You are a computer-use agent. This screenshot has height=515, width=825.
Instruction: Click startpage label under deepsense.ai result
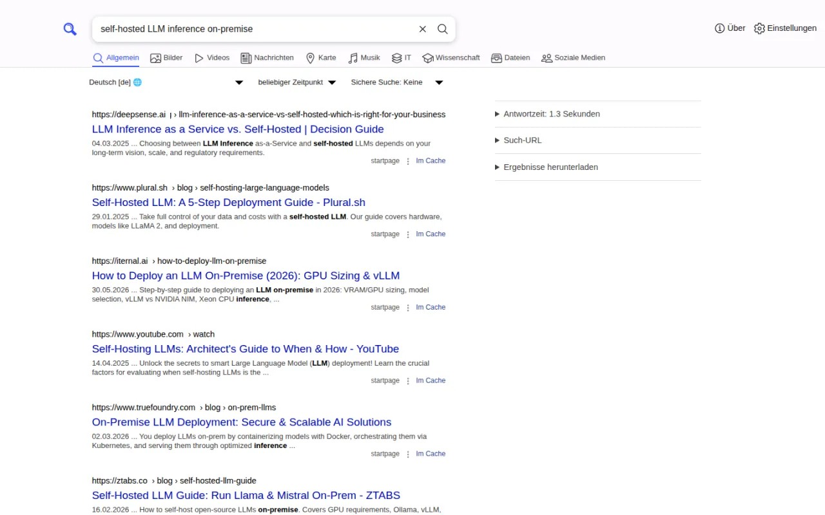click(385, 161)
